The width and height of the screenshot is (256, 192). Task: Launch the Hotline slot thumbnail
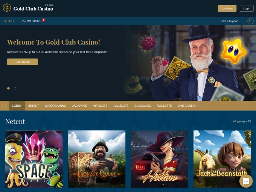pyautogui.click(x=159, y=159)
